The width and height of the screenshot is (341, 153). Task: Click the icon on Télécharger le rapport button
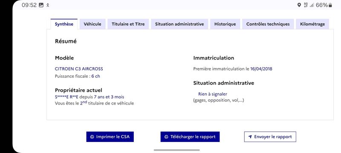(166, 137)
